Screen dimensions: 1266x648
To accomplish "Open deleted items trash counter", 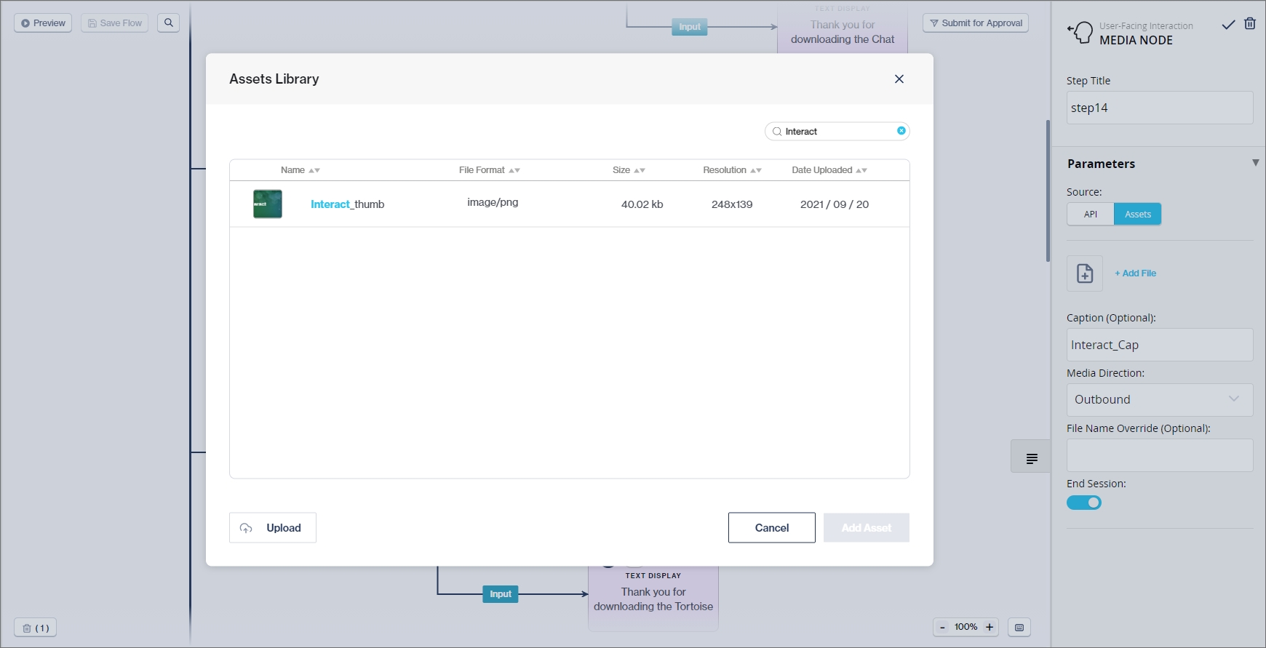I will 36,628.
